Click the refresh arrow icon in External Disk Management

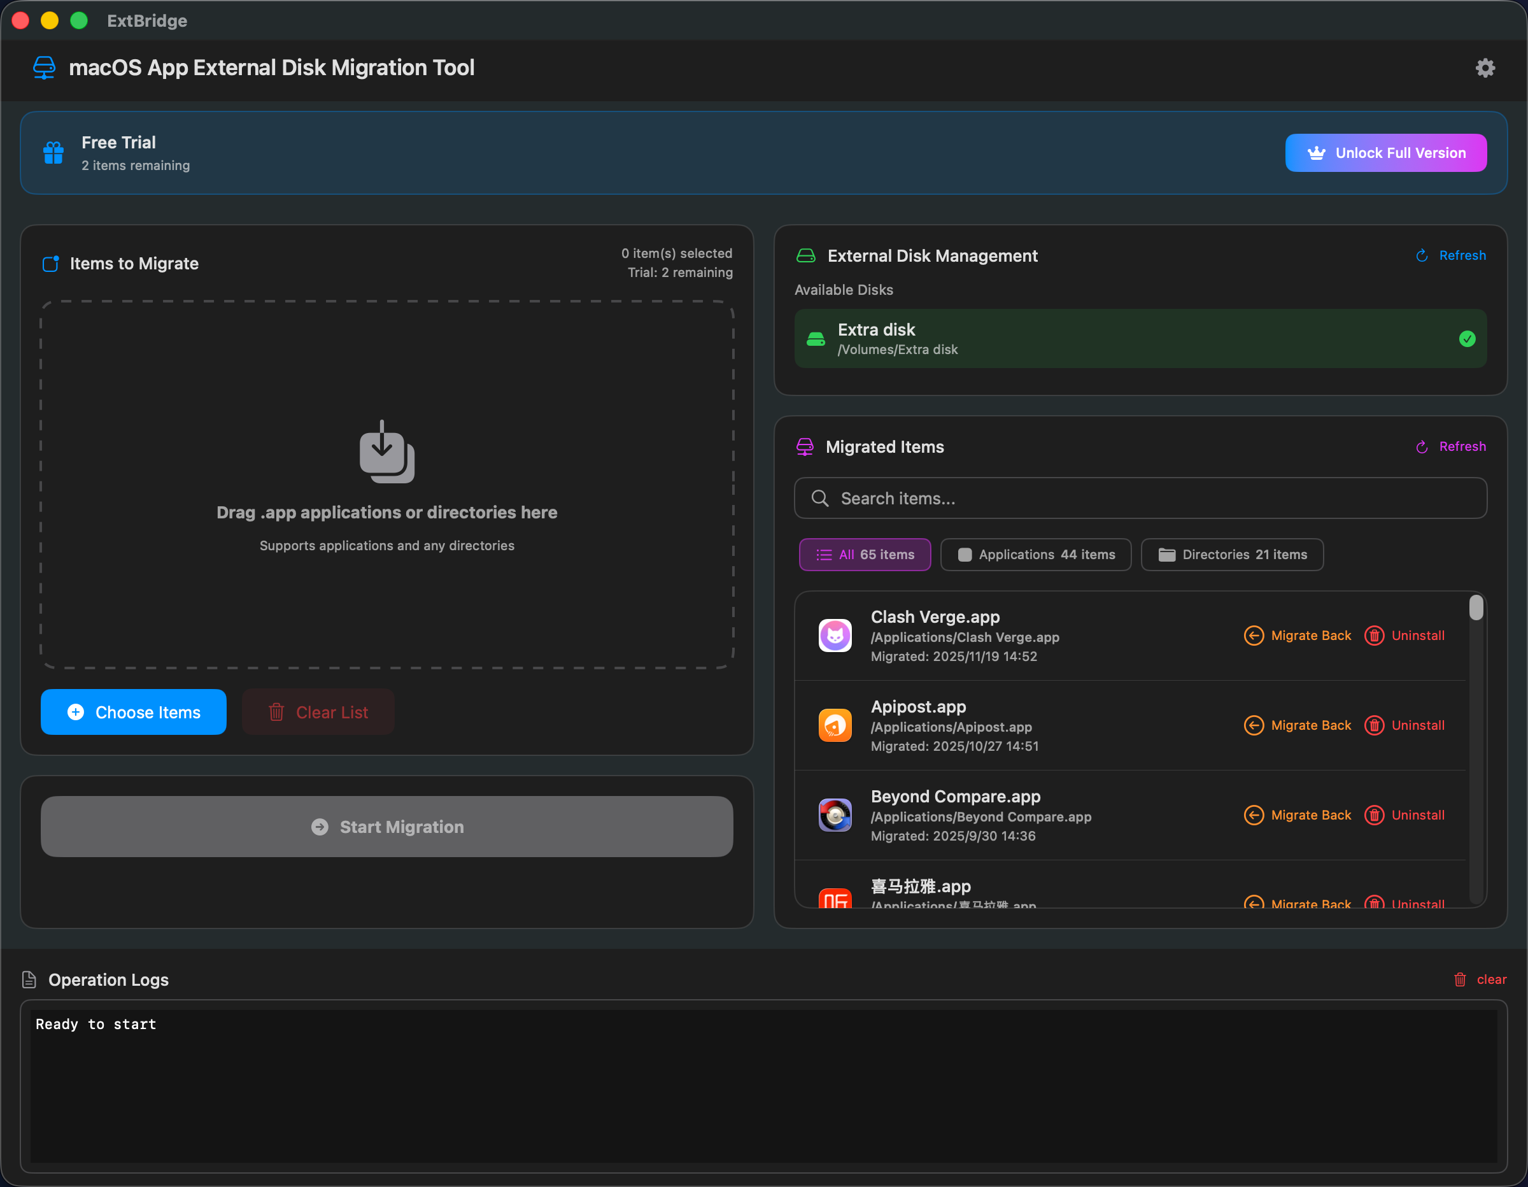tap(1422, 255)
